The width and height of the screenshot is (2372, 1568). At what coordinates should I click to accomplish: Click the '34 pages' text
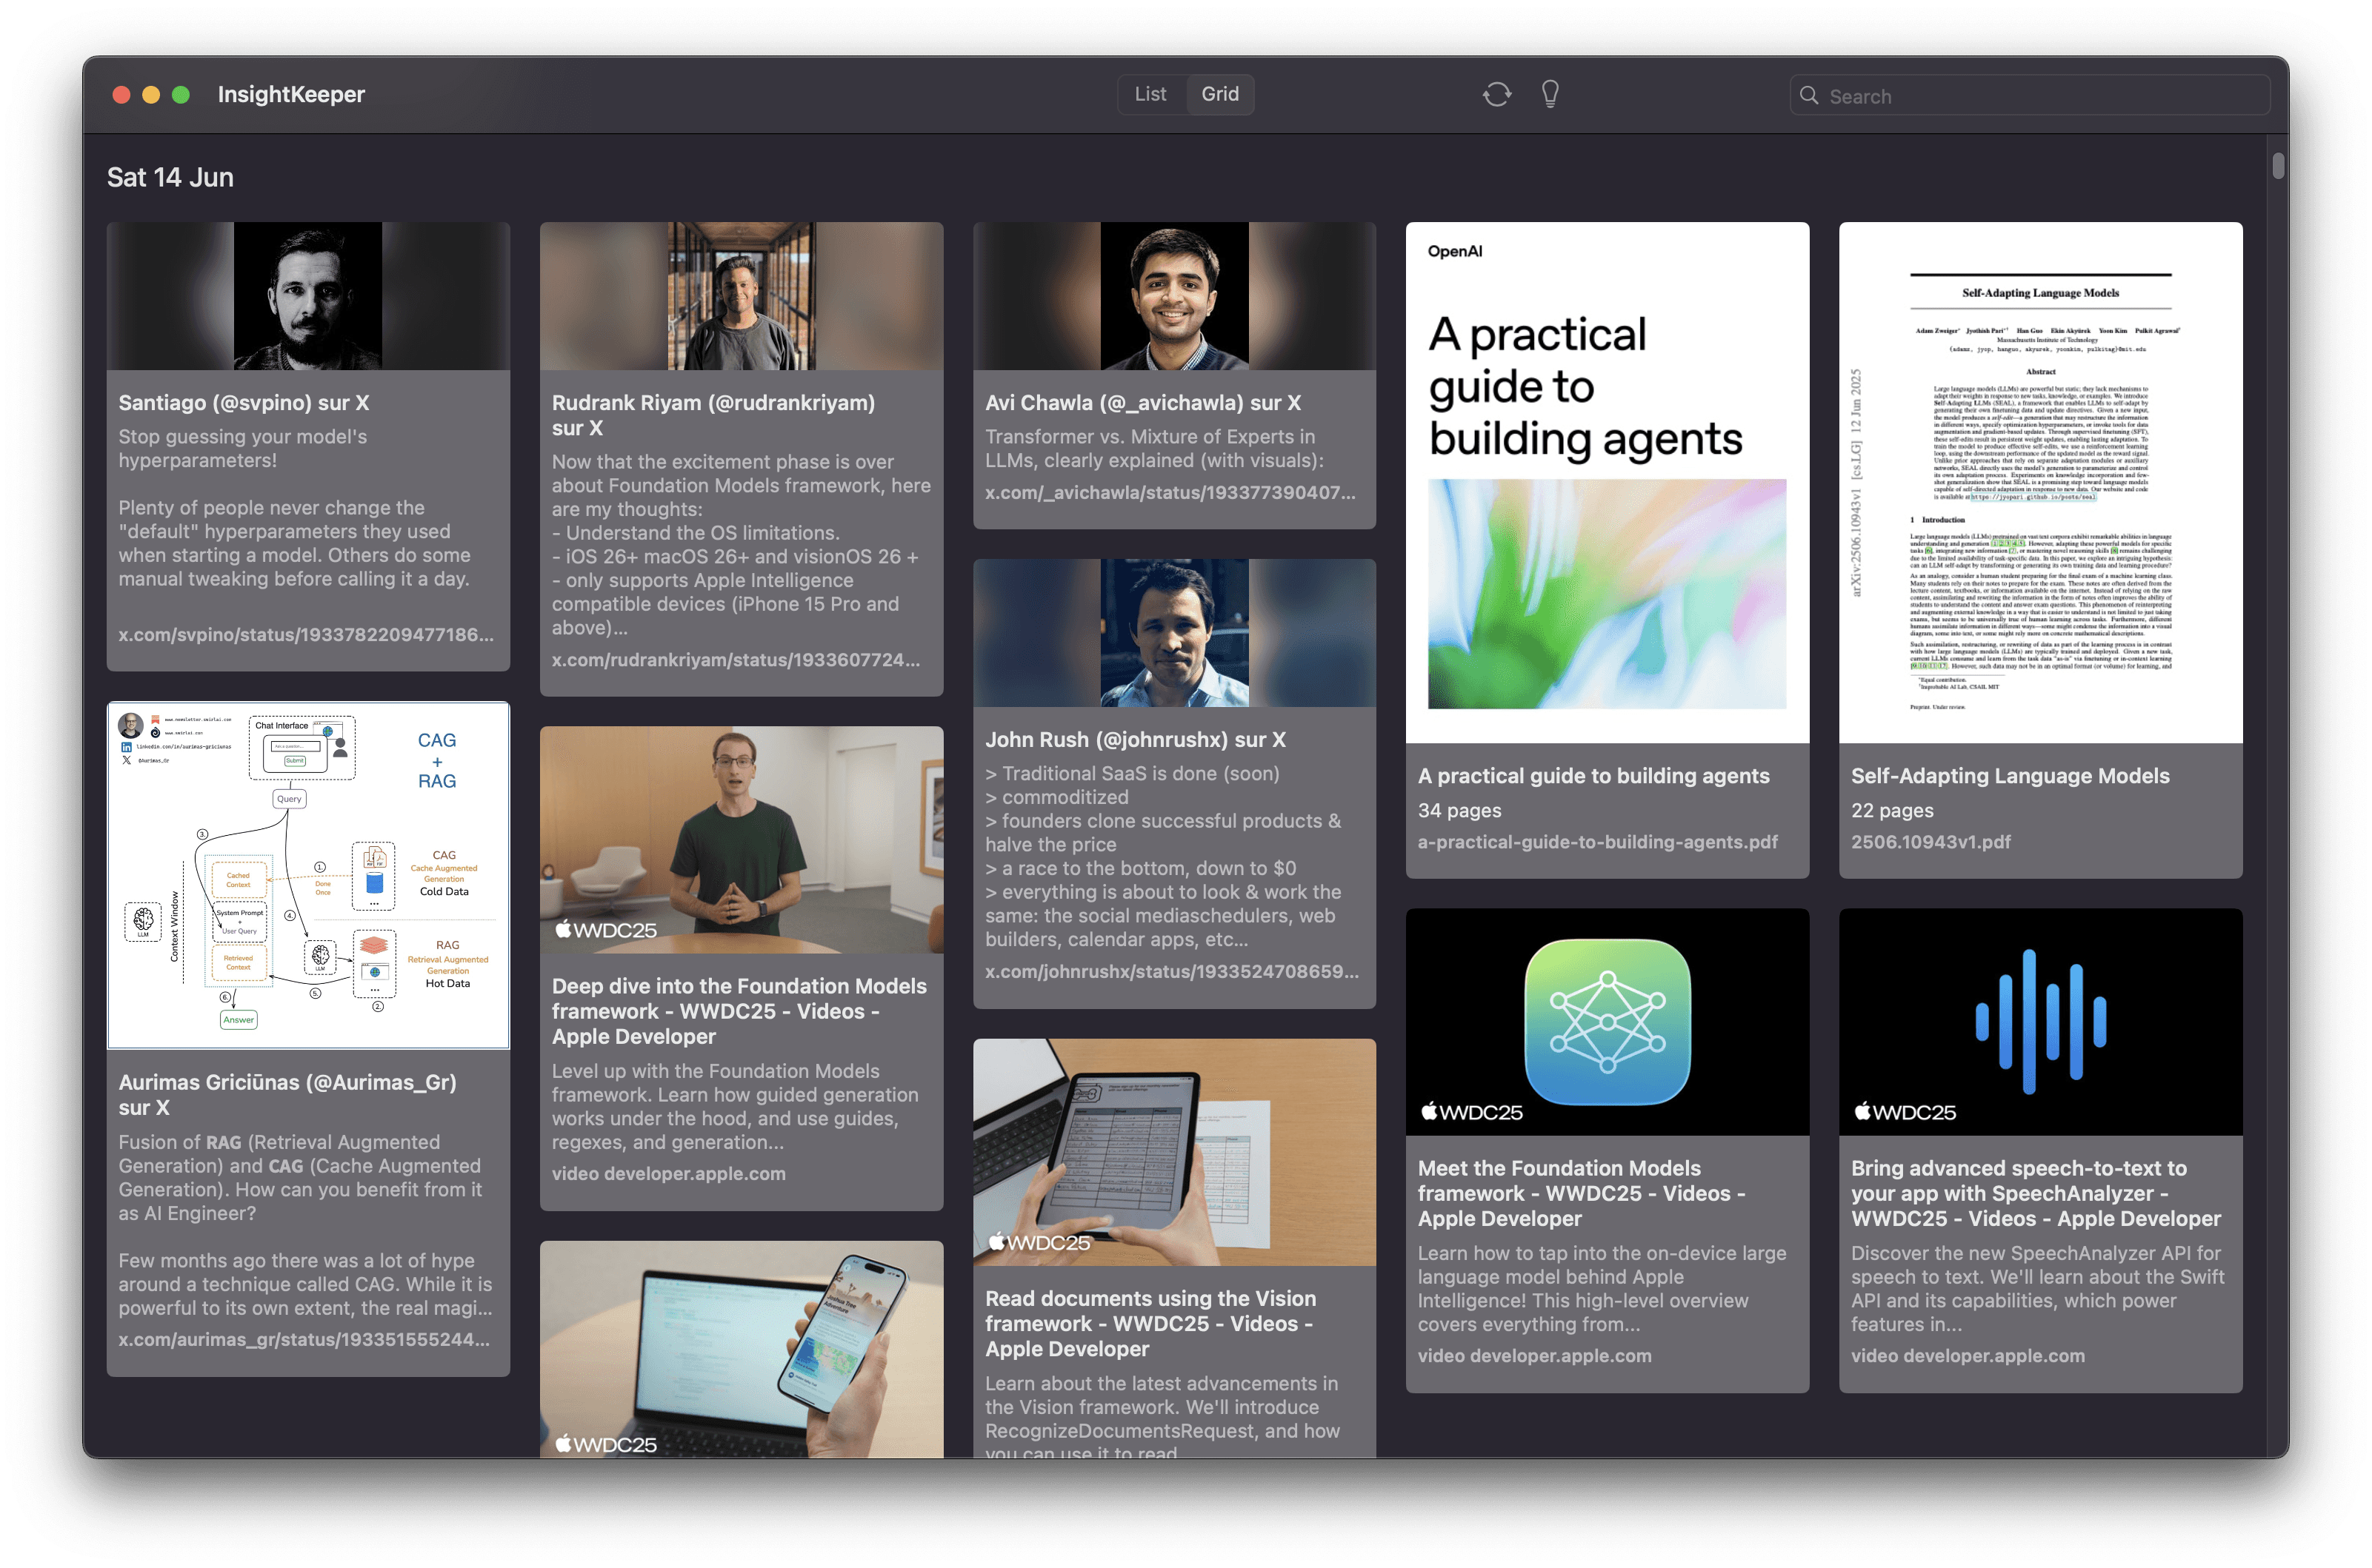pos(1459,810)
